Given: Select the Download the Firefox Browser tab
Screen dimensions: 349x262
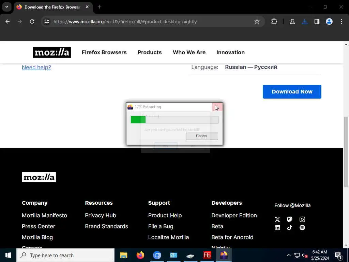Looking at the screenshot, I should coord(53,7).
